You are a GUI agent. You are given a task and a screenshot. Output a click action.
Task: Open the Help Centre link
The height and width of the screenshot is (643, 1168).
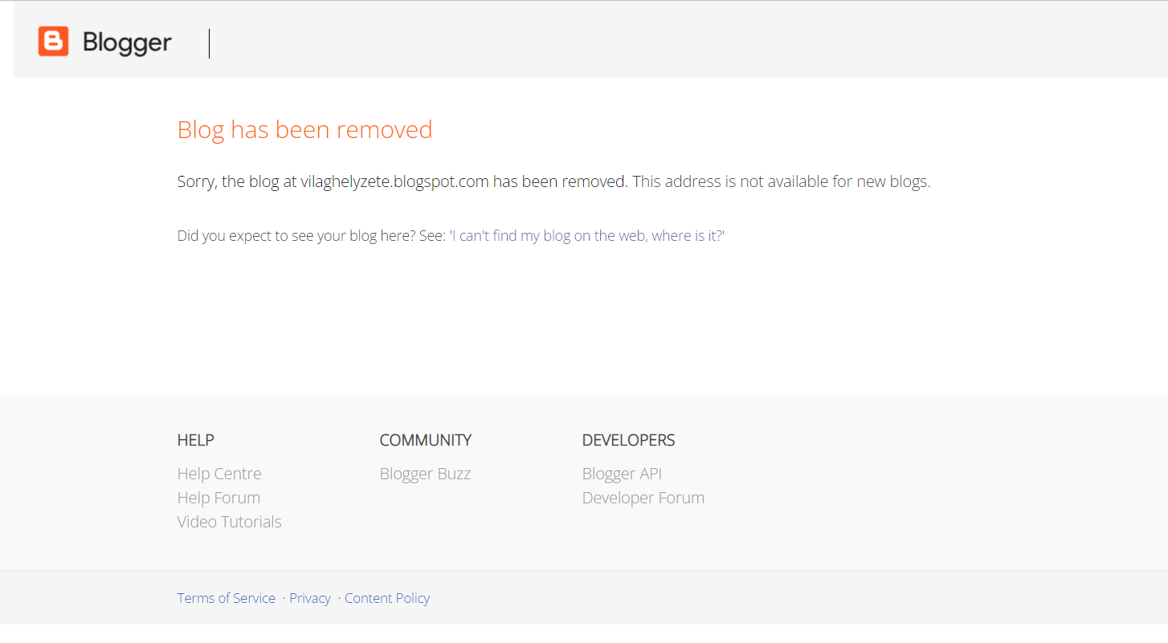click(x=219, y=474)
